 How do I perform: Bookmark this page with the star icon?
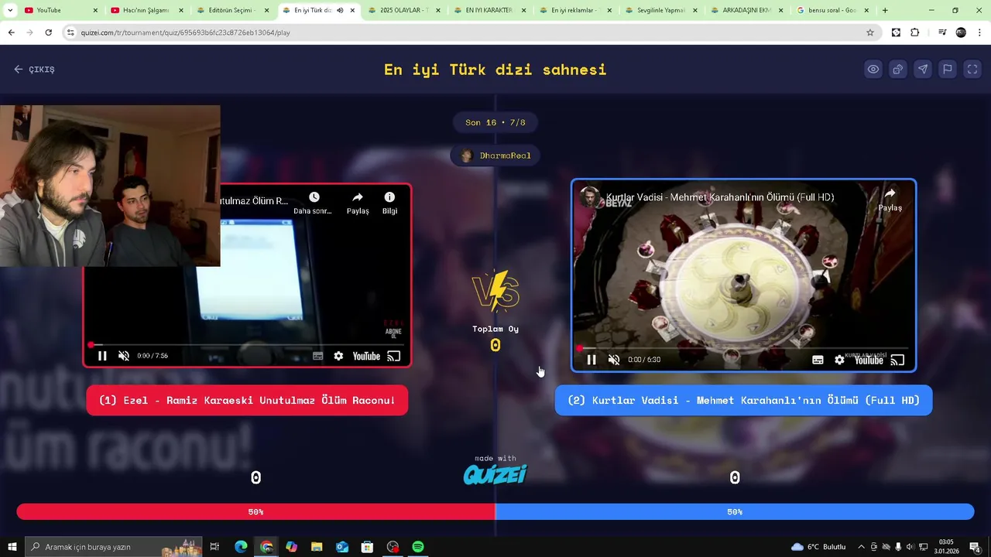click(x=870, y=32)
